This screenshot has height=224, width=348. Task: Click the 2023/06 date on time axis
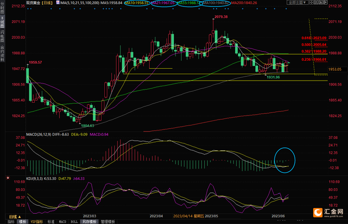(278, 216)
